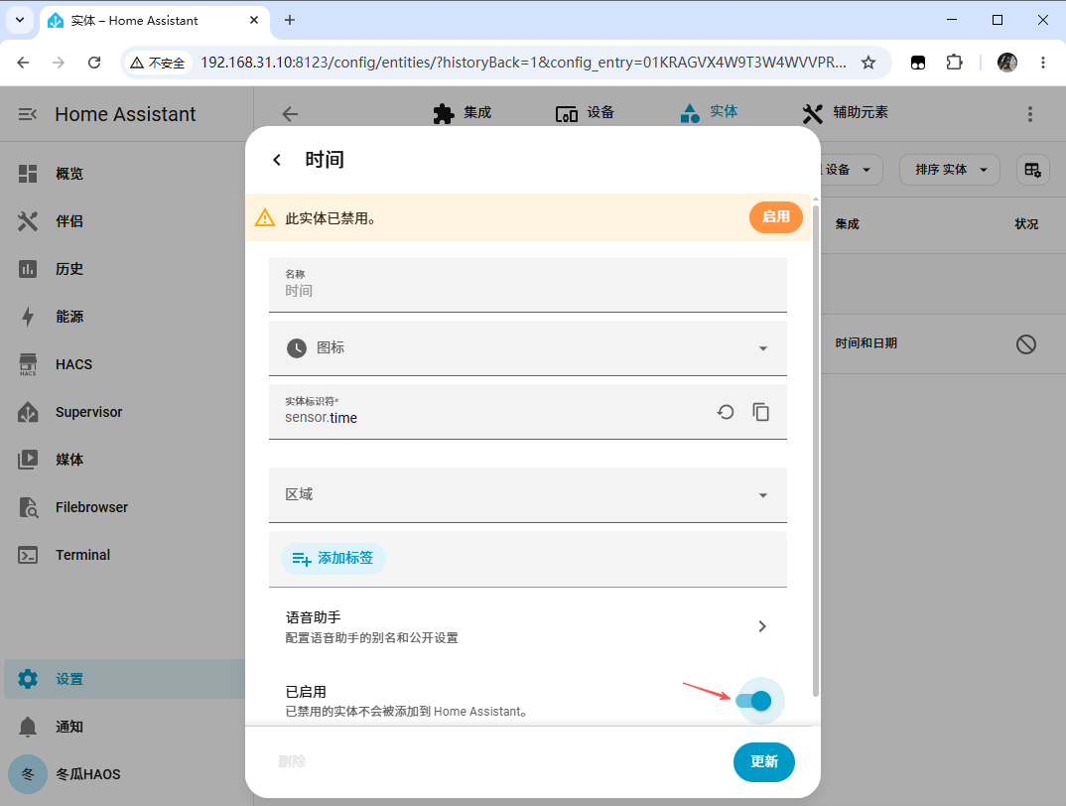The width and height of the screenshot is (1066, 806).
Task: Open the 图标 icon picker dropdown
Action: click(x=528, y=348)
